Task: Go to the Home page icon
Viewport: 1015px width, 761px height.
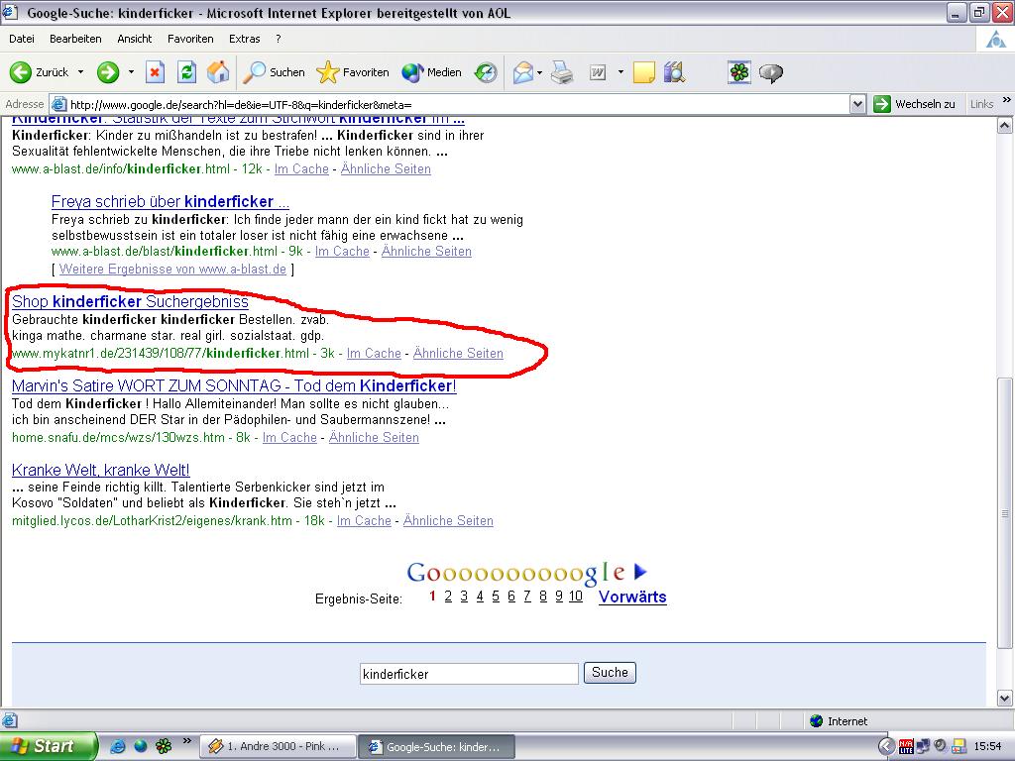Action: point(218,72)
